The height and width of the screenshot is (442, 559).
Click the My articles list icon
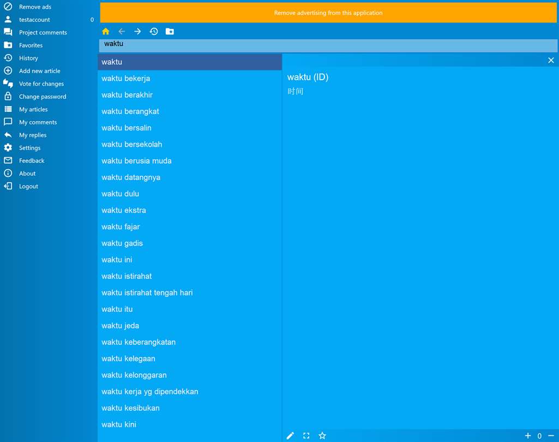click(8, 109)
